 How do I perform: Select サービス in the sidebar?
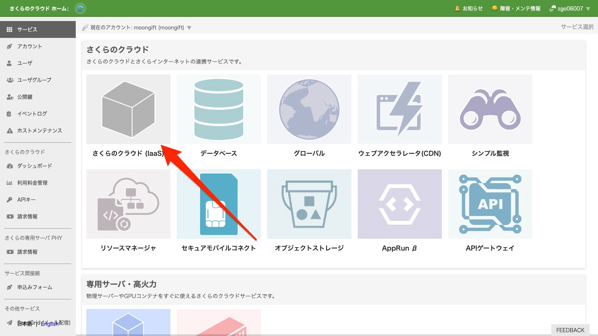coord(38,29)
